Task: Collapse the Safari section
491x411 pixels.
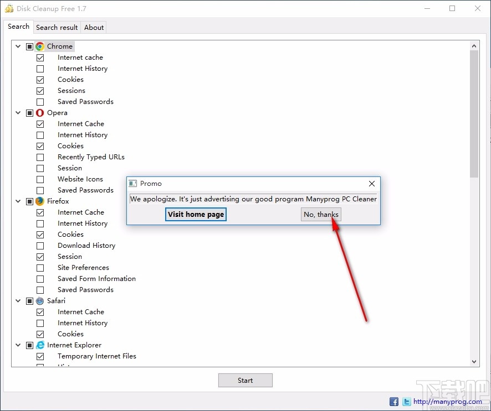Action: coord(18,300)
